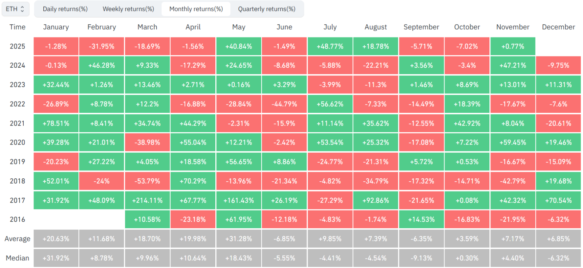The height and width of the screenshot is (268, 583).
Task: Click the Average row label
Action: click(17, 239)
